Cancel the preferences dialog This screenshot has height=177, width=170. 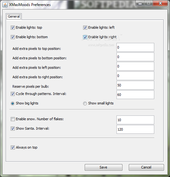146,167
